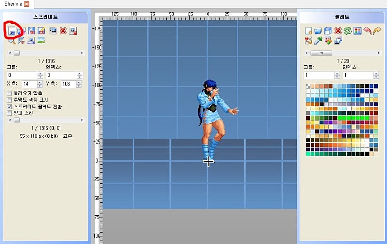Create a new palette with blank page icon
The width and height of the screenshot is (387, 244).
tap(308, 31)
